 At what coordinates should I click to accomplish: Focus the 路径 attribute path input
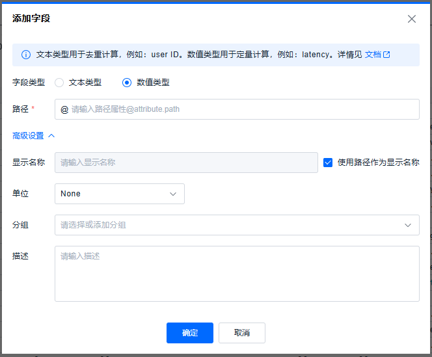[241, 109]
